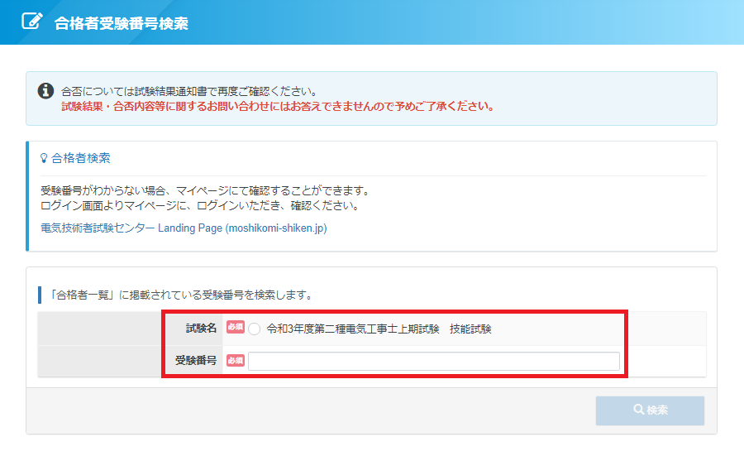The height and width of the screenshot is (456, 744).
Task: Click the 「合格者一覧」に掲載されている heading text
Action: (x=182, y=295)
